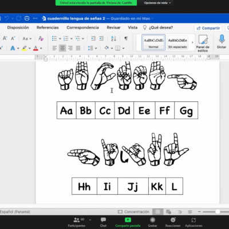Apply center text alignment
The height and width of the screenshot is (229, 229).
62,48
